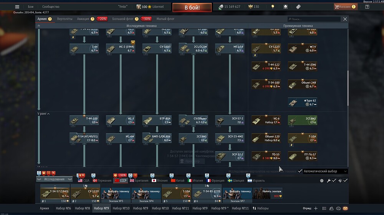Add squad member with plus icon
The height and width of the screenshot is (215, 384).
[x=316, y=208]
